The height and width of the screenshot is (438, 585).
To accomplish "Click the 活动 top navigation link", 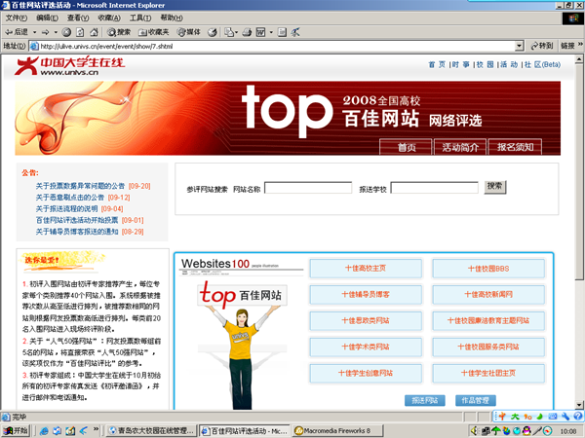I will coord(509,65).
